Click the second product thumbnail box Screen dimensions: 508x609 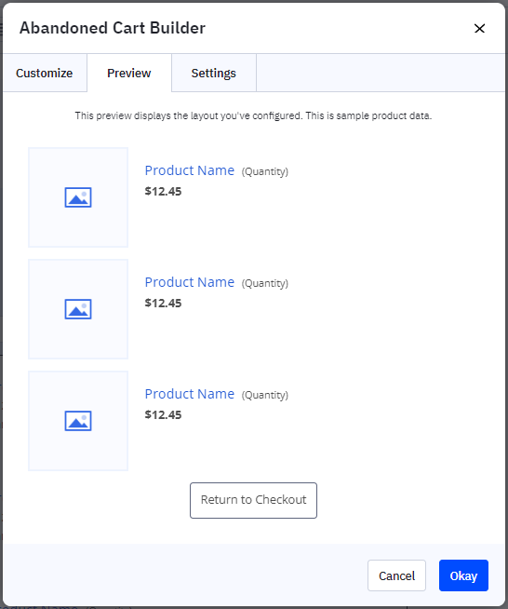[78, 309]
